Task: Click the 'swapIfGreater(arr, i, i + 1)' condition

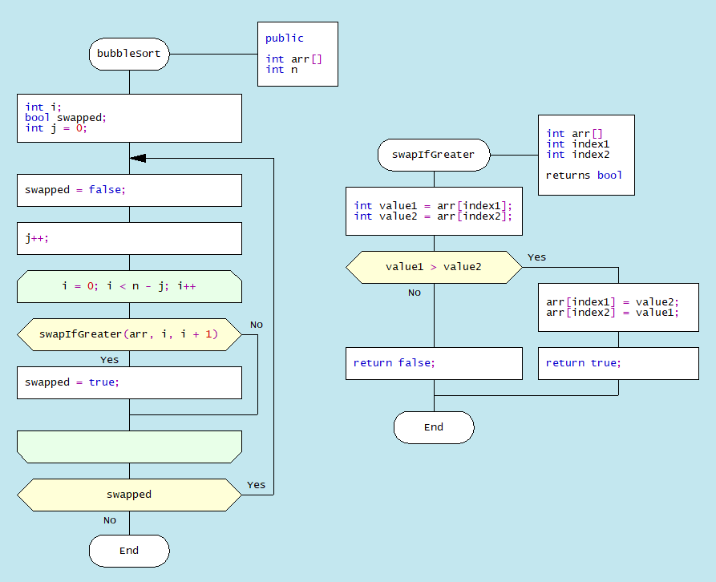Action: [129, 334]
